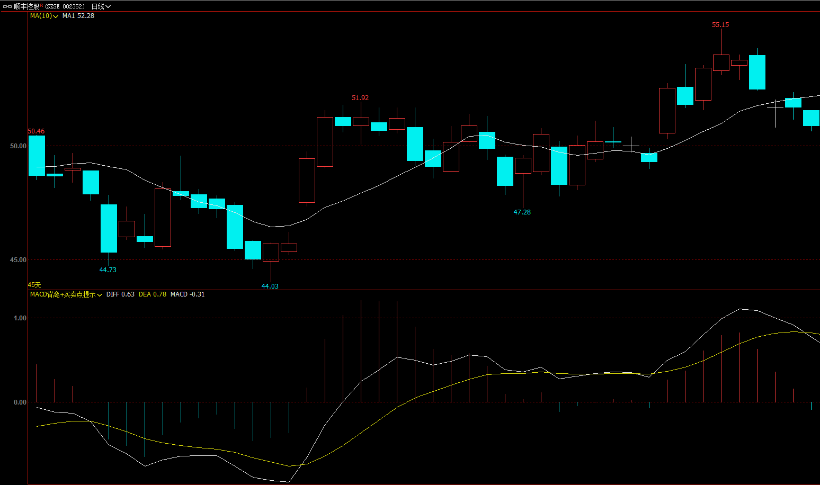Click the 45.00 price axis label
This screenshot has width=820, height=485.
click(18, 260)
